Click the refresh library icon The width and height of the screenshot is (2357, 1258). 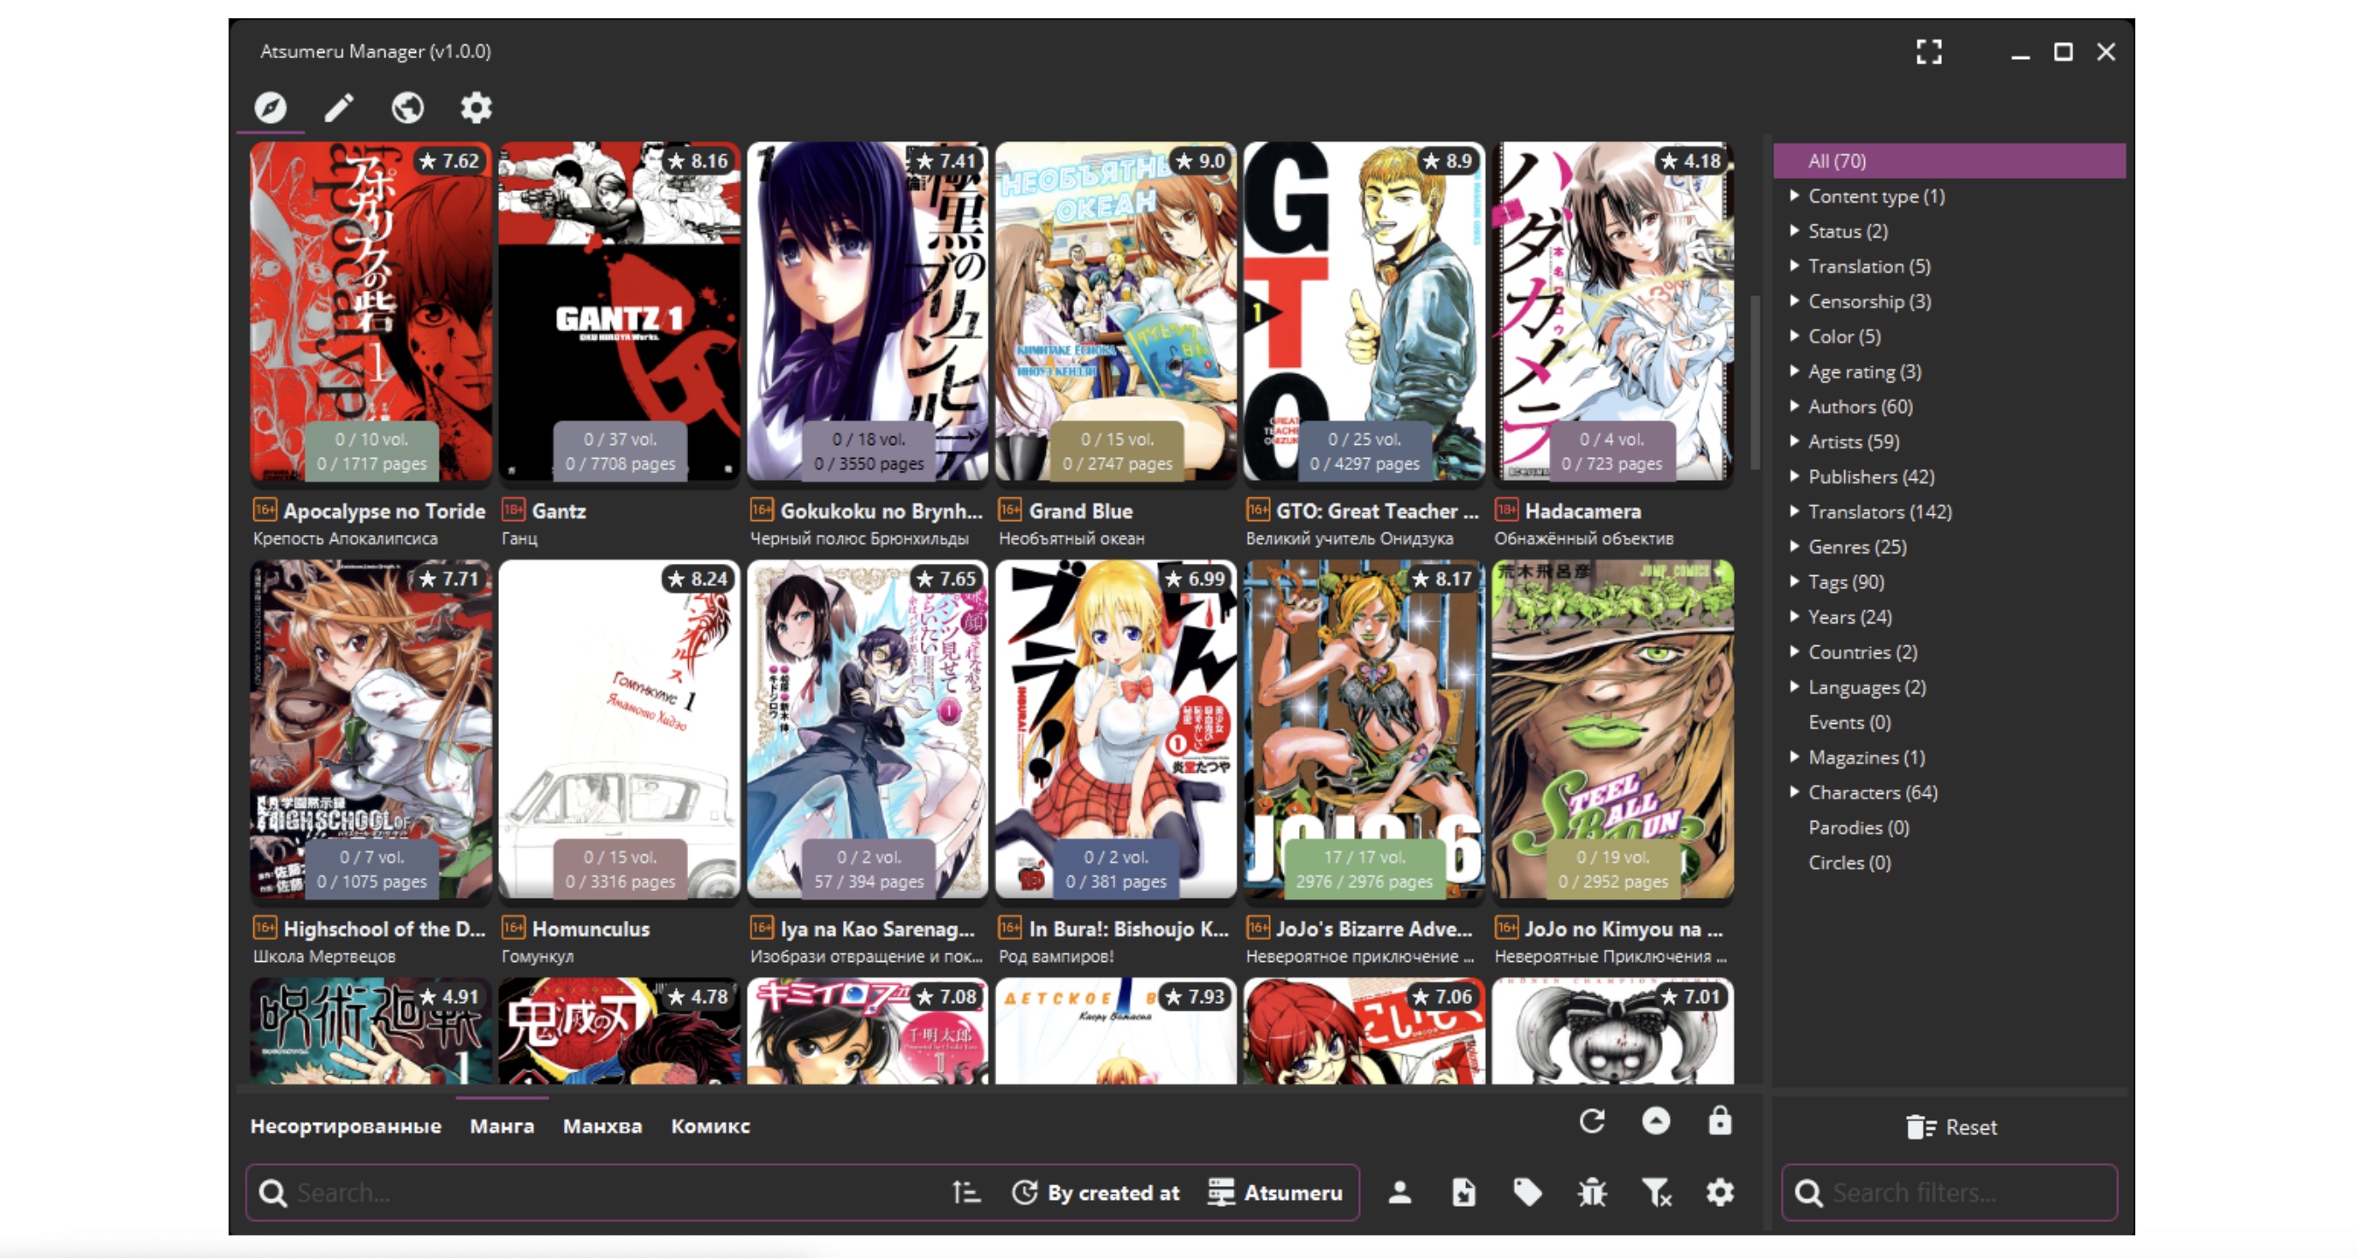point(1592,1121)
